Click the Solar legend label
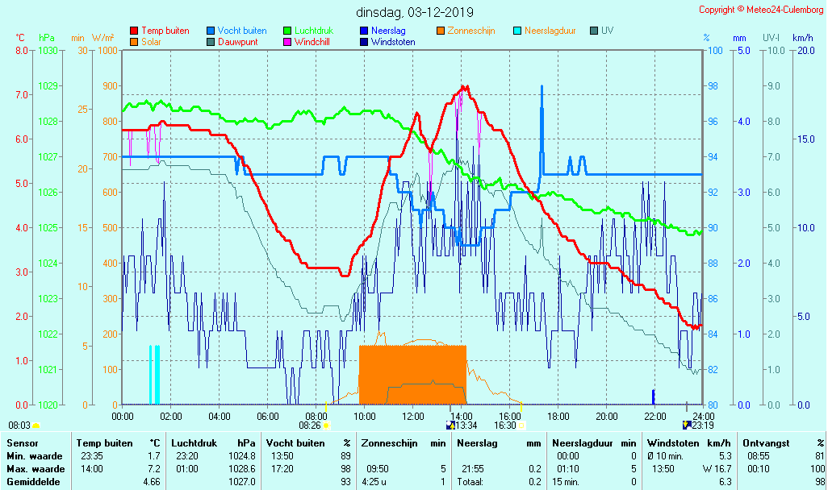The height and width of the screenshot is (490, 828). coord(151,42)
